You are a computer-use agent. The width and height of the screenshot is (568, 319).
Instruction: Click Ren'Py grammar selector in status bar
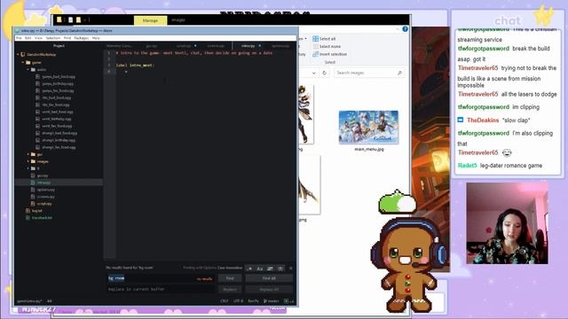pos(253,301)
